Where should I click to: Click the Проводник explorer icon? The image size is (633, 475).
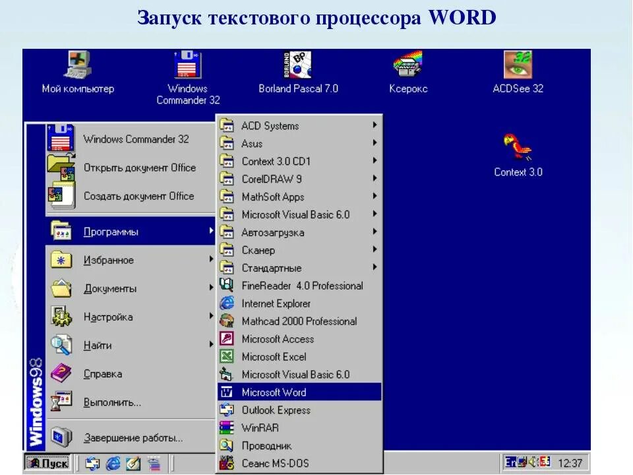coord(226,445)
